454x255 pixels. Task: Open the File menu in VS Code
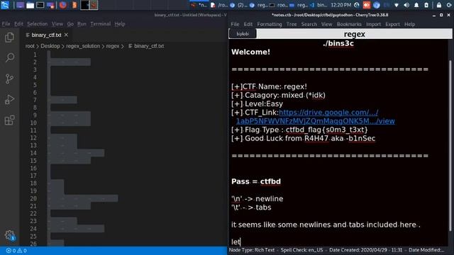coord(6,24)
